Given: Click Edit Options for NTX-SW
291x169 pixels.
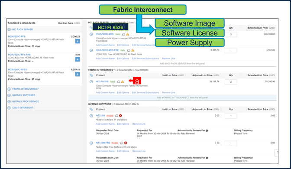Looking at the screenshot, I should tap(123, 124).
